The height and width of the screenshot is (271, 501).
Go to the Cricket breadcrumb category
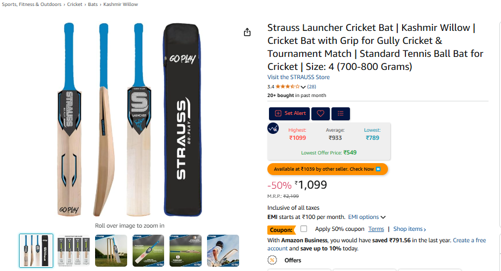(x=74, y=4)
